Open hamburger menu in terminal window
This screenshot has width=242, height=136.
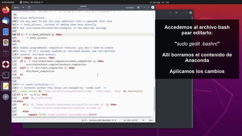[176, 12]
